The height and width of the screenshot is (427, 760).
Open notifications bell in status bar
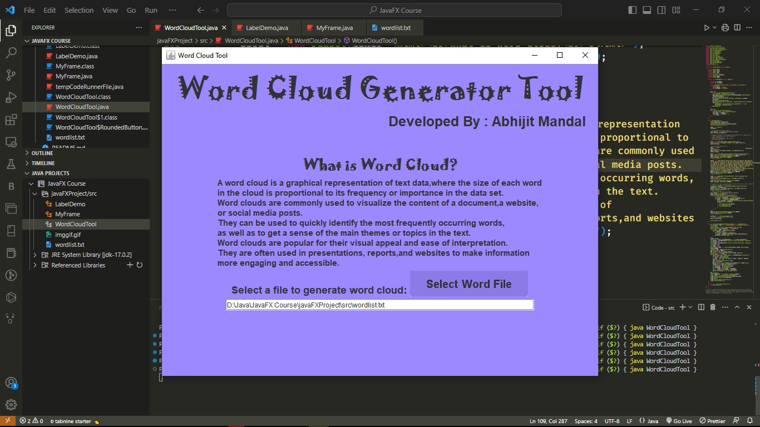[749, 421]
